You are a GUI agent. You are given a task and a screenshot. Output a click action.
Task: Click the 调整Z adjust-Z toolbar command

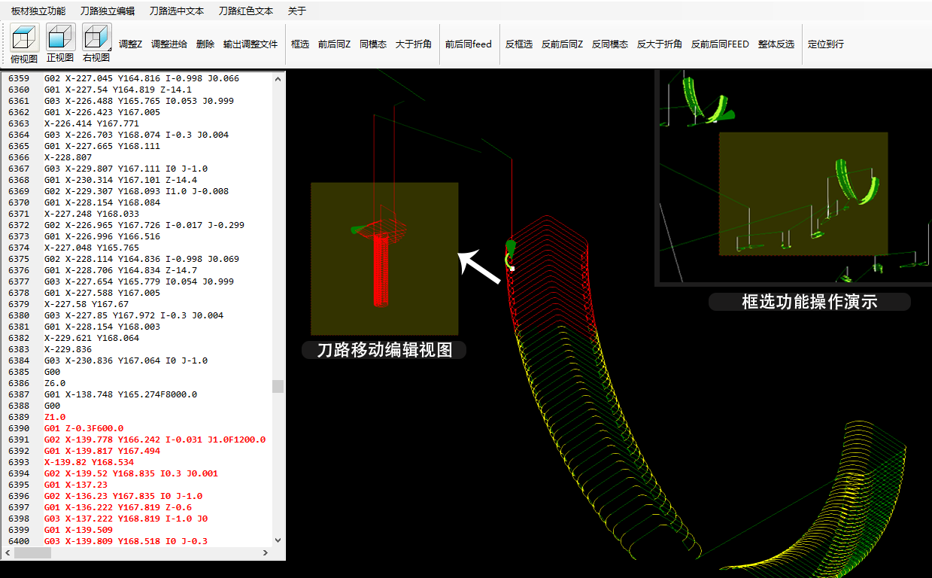click(x=129, y=44)
